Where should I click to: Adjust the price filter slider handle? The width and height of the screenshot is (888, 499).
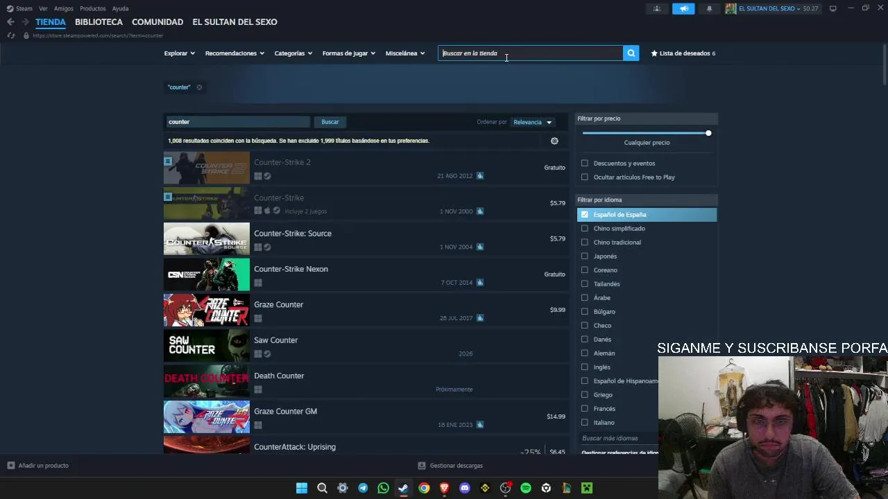tap(708, 133)
